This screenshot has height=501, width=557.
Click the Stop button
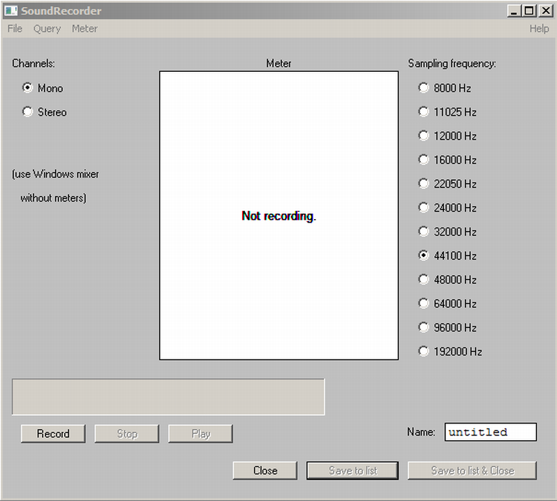point(127,433)
